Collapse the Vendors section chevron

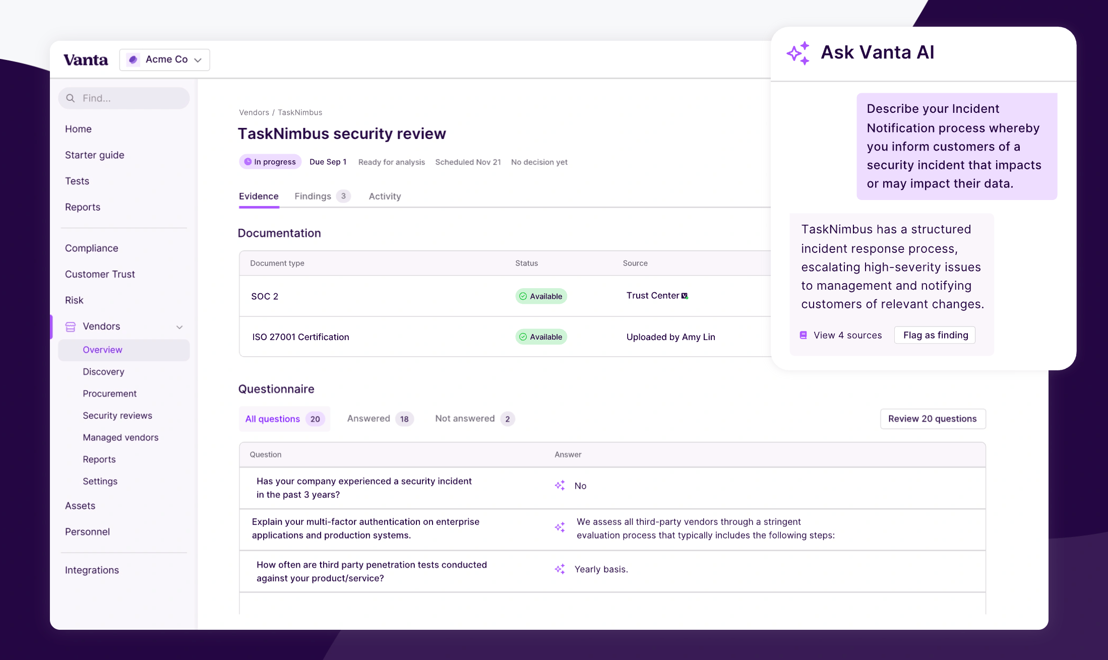tap(179, 327)
